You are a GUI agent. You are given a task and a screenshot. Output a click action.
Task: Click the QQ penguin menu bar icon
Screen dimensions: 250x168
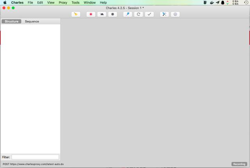(223, 3)
